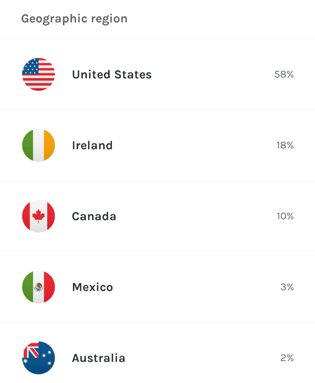Select the Ireland country label
Image resolution: width=315 pixels, height=383 pixels.
[x=92, y=145]
